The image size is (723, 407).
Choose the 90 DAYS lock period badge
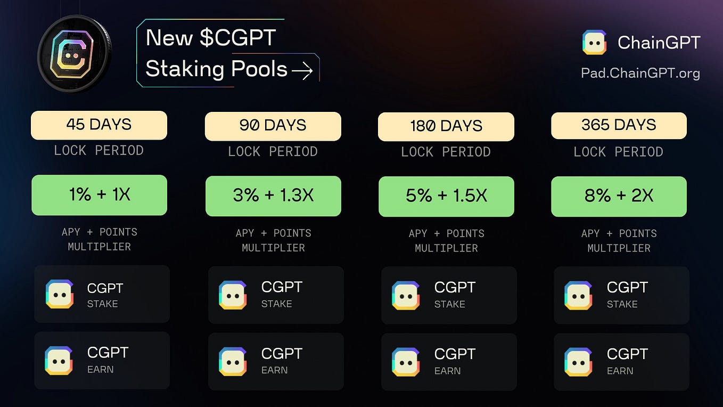click(273, 126)
